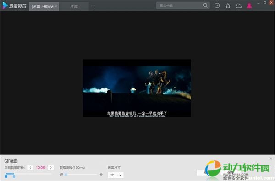Adjust capture interval slider handle

click(x=66, y=175)
